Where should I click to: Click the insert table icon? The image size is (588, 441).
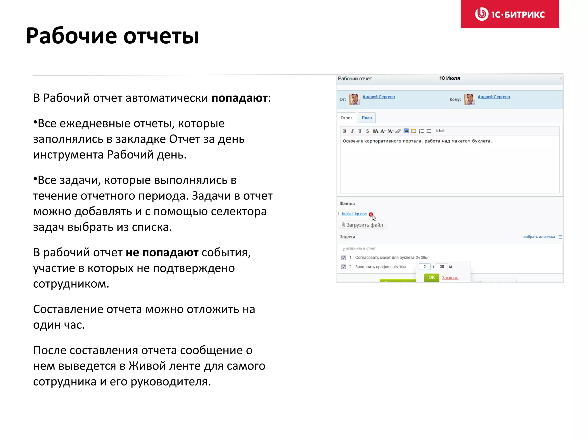pos(413,131)
